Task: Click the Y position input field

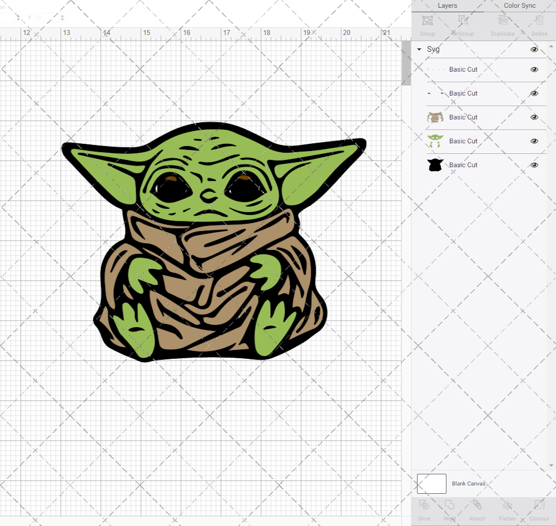Action: pyautogui.click(x=46, y=17)
